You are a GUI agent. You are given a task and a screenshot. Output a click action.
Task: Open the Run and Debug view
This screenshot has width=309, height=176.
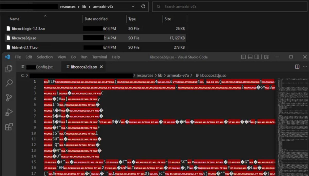tap(9, 112)
